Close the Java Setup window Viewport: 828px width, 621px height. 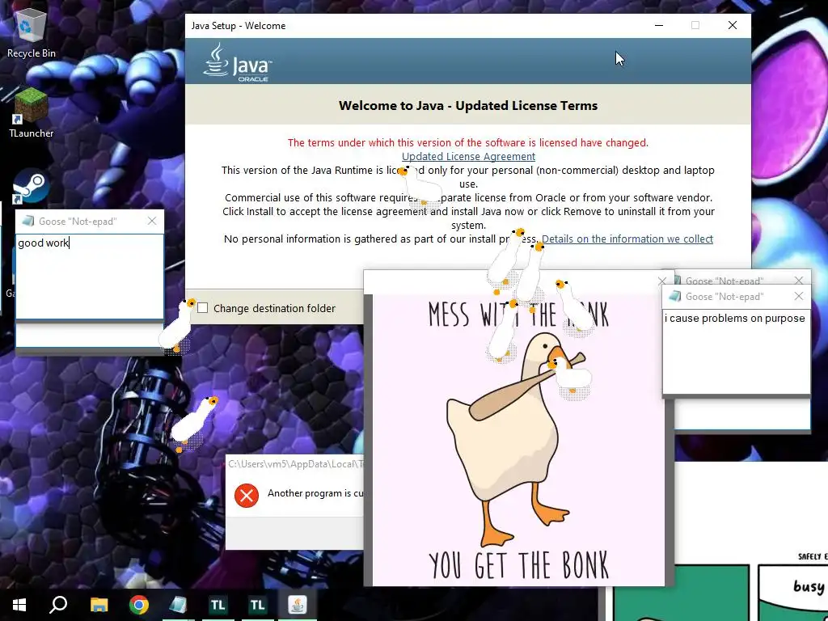(733, 25)
